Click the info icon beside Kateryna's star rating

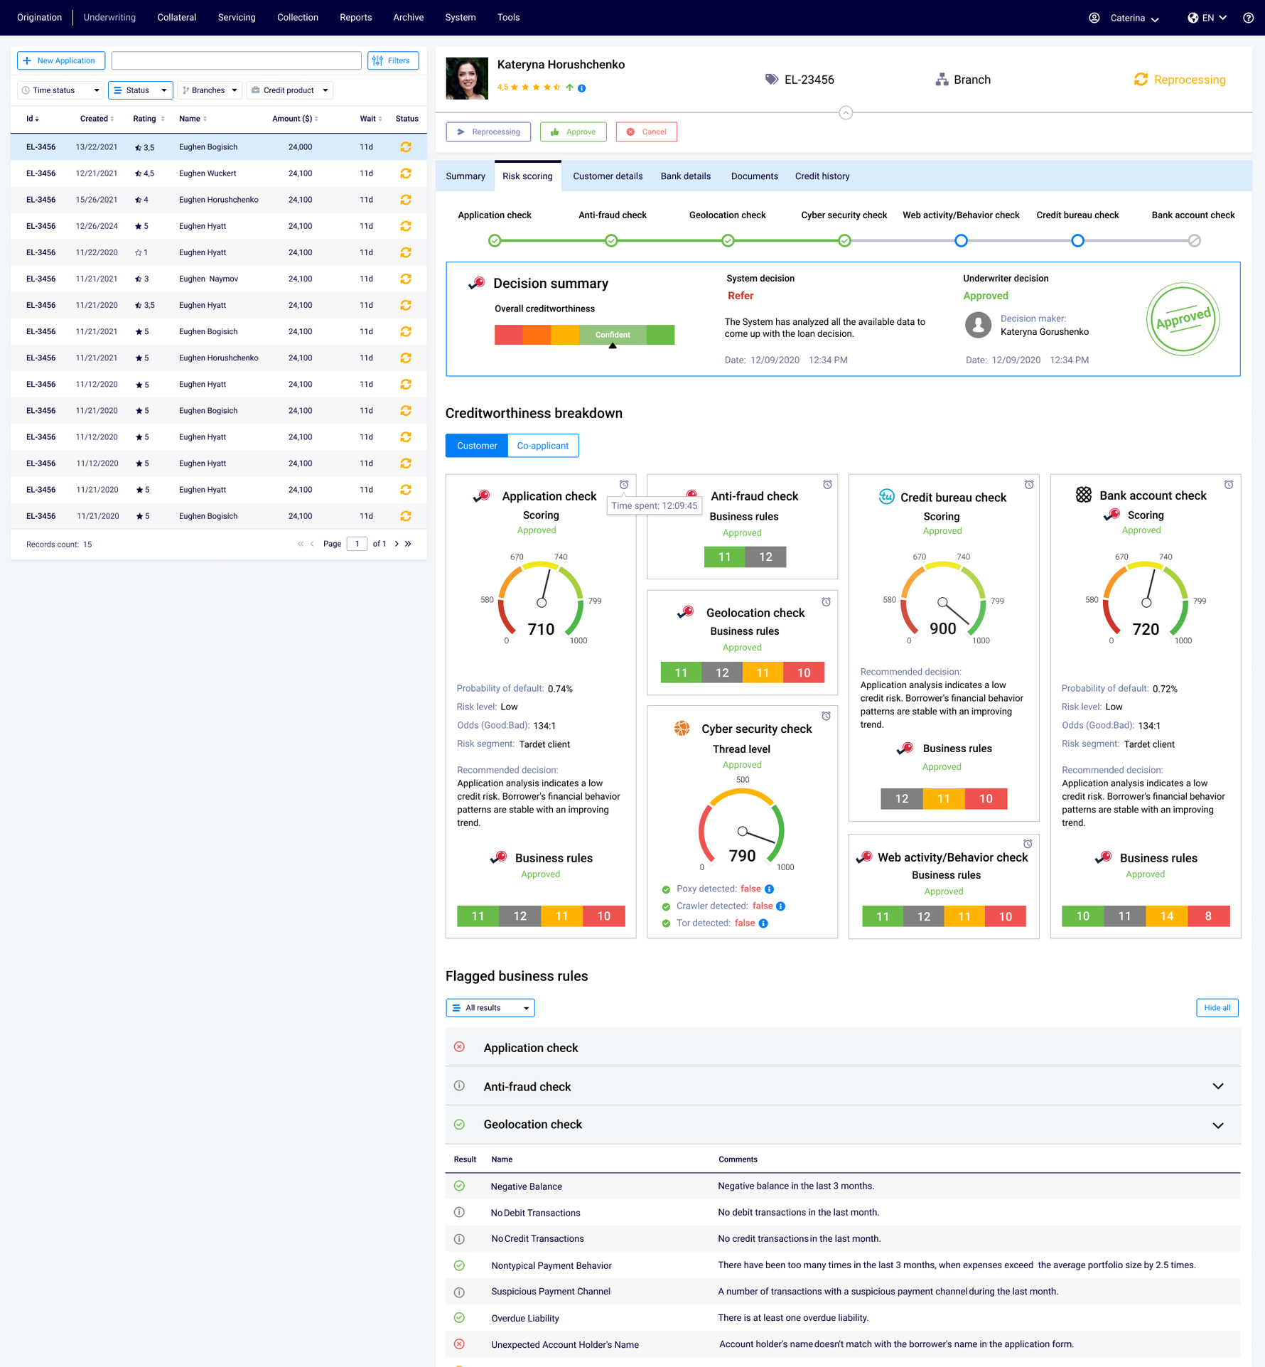click(x=581, y=87)
